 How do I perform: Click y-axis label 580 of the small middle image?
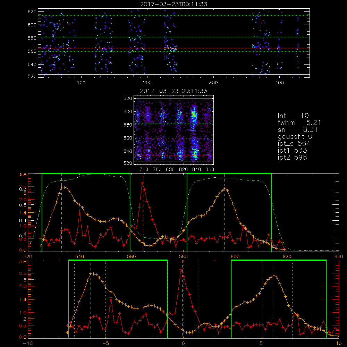(128, 125)
